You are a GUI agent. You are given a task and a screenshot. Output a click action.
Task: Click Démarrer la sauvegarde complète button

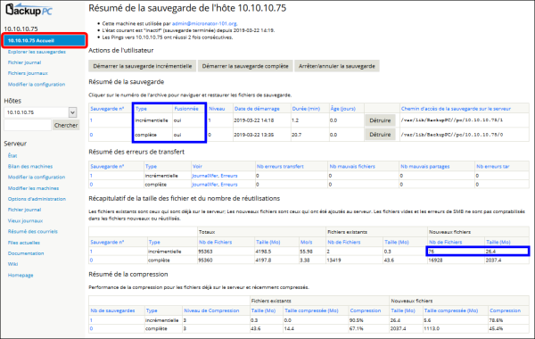[245, 66]
